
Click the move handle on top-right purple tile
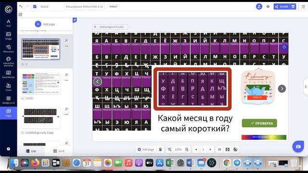tap(284, 47)
